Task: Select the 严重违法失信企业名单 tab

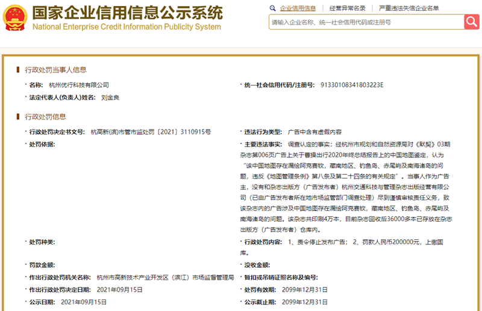Action: tap(409, 8)
